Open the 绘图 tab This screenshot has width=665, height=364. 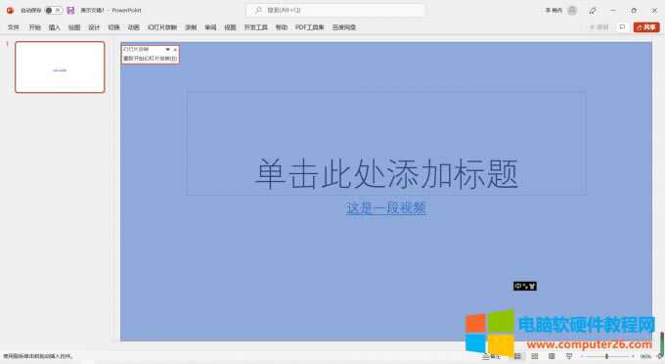(74, 27)
